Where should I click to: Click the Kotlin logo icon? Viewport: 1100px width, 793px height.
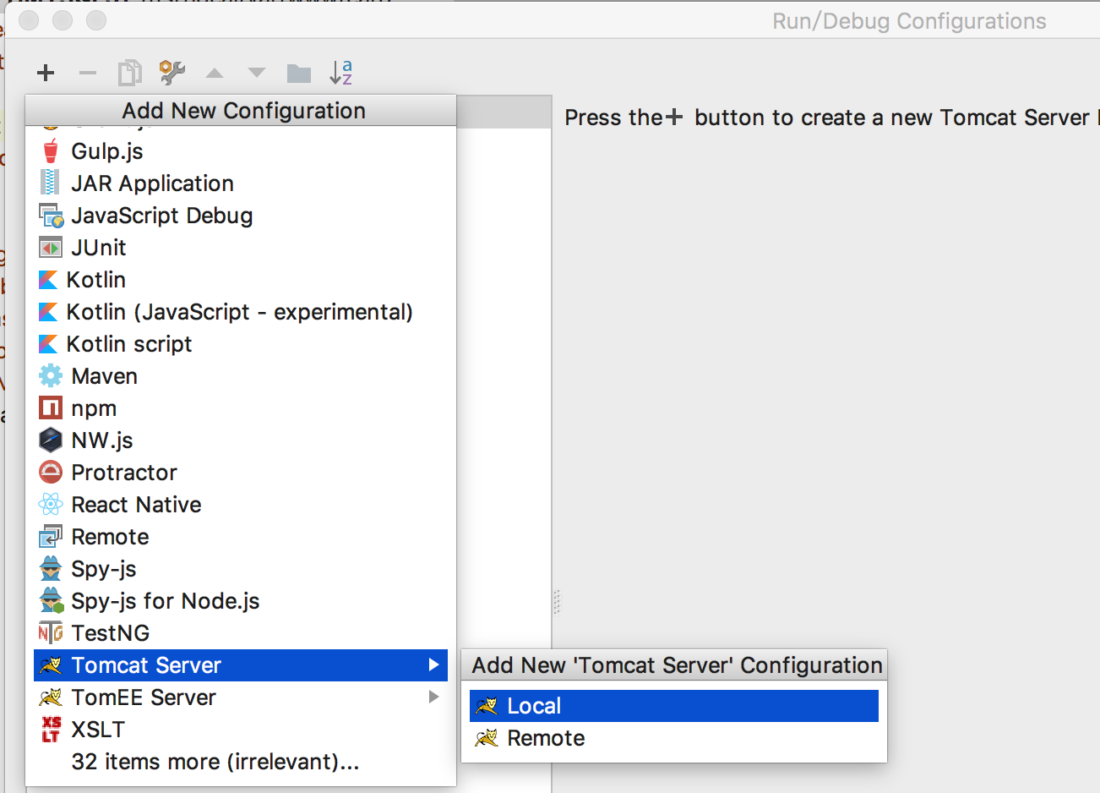click(48, 280)
